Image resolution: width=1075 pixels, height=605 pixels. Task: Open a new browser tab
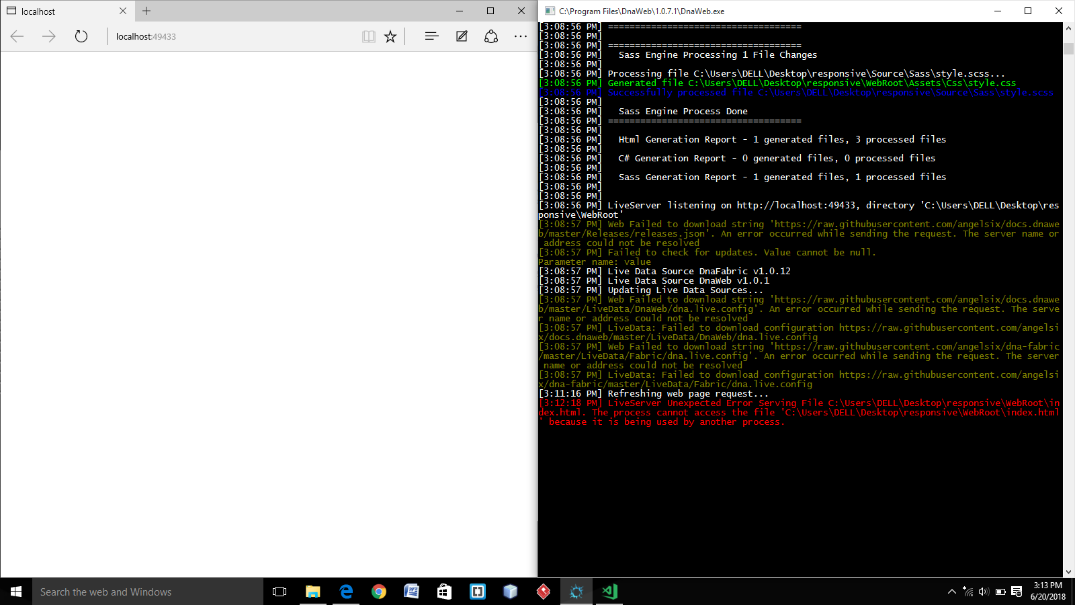pyautogui.click(x=146, y=11)
